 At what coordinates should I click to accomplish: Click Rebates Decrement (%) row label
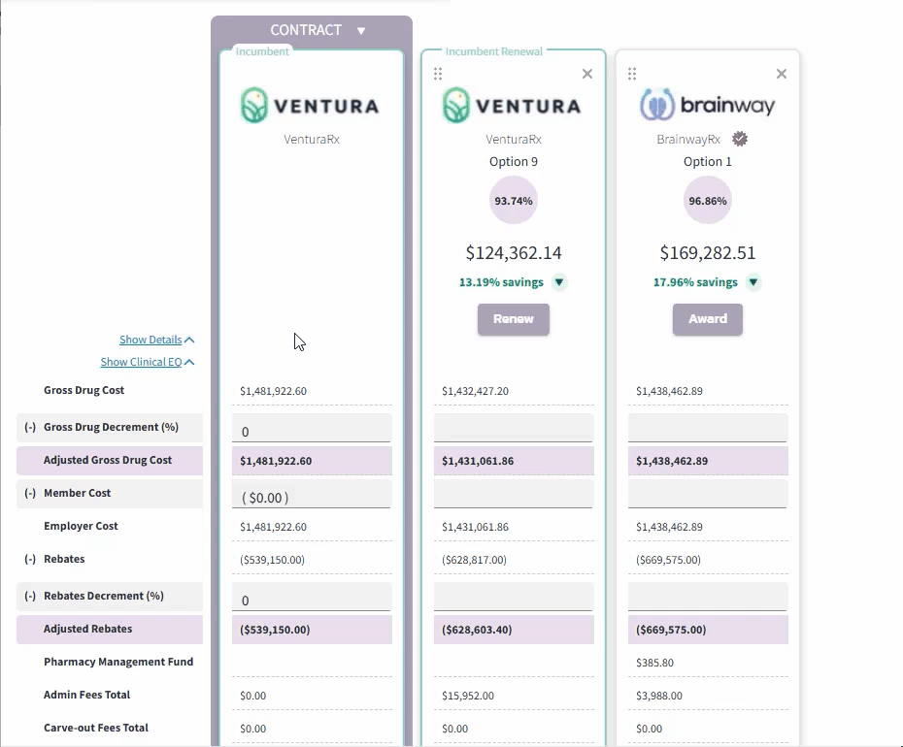(x=104, y=596)
